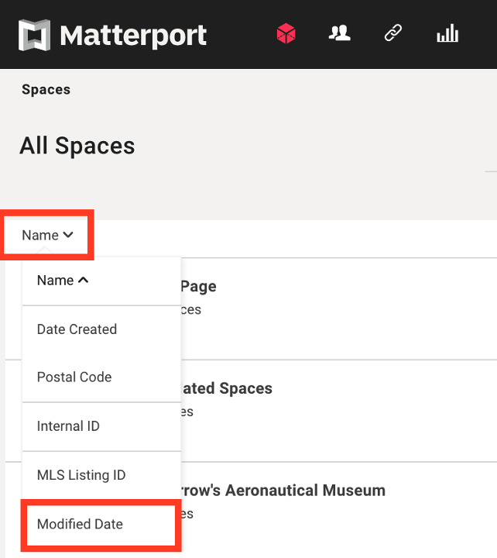The width and height of the screenshot is (497, 558).
Task: Click the Spaces breadcrumb
Action: (46, 89)
